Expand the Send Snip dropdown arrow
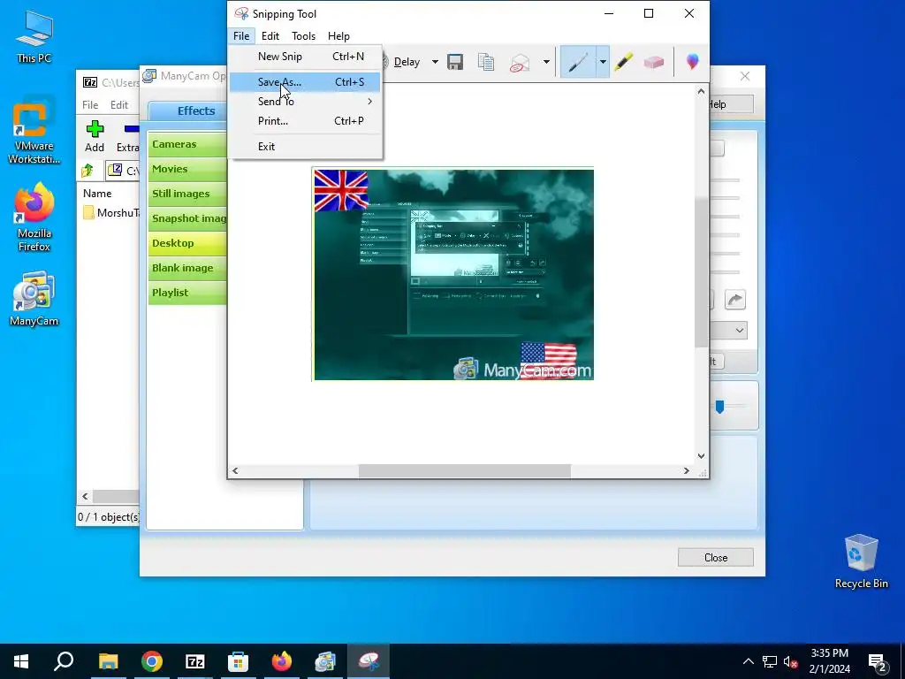The width and height of the screenshot is (905, 679). 546,62
